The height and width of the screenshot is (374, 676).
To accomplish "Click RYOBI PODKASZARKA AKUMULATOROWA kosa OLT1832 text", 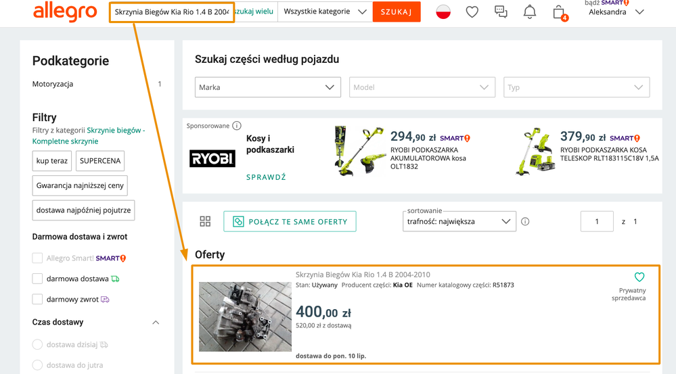I will point(428,158).
